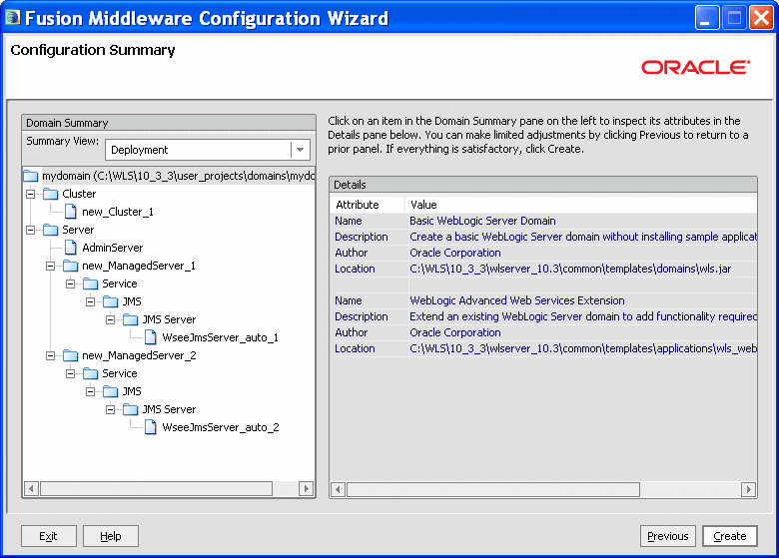Screen dimensions: 779x558
Task: Click right arrow of Domain Summary scrollbar
Action: click(x=307, y=488)
